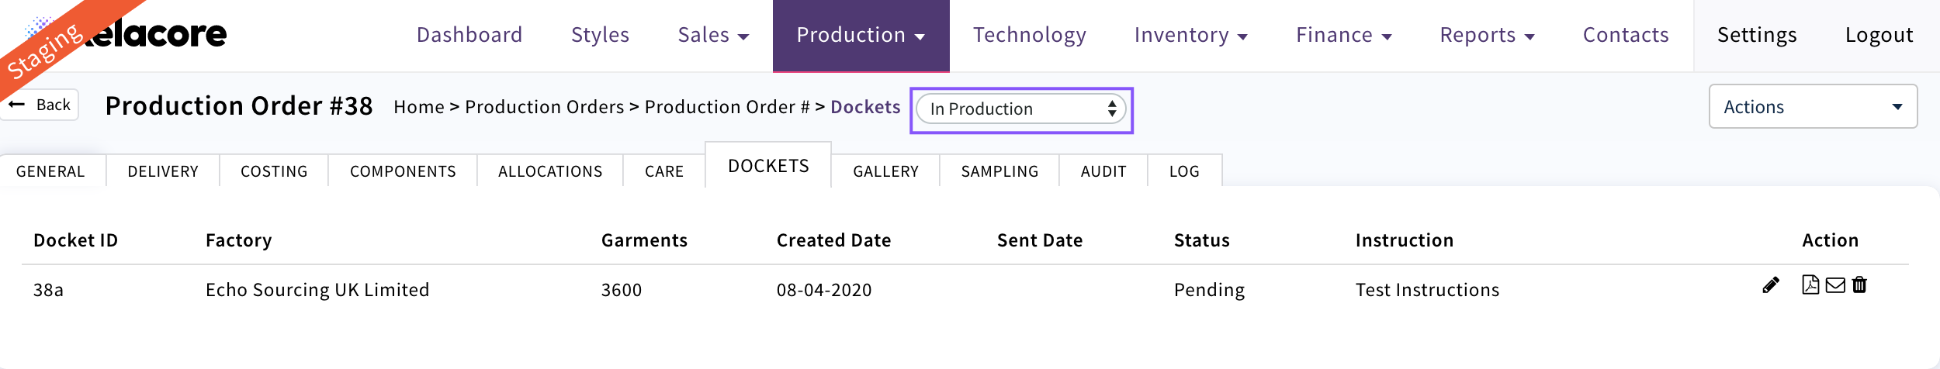Viewport: 1940px width, 369px height.
Task: Expand the Inventory navigation menu
Action: [1190, 36]
